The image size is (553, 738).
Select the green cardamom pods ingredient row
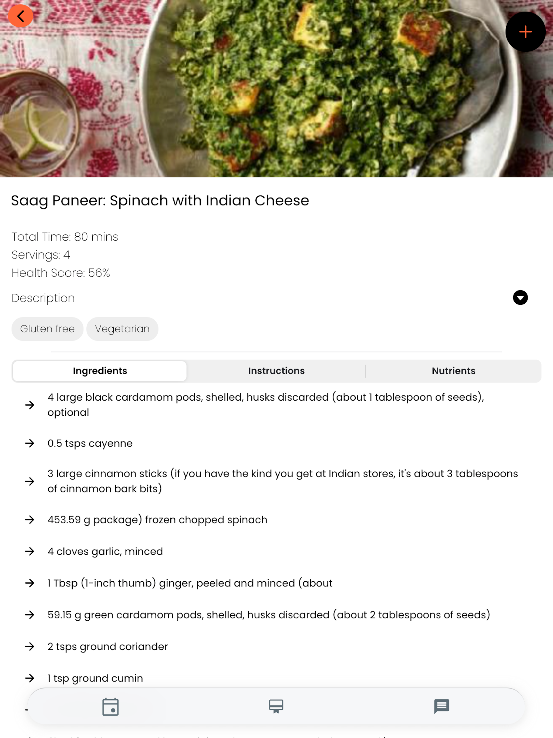click(x=276, y=615)
